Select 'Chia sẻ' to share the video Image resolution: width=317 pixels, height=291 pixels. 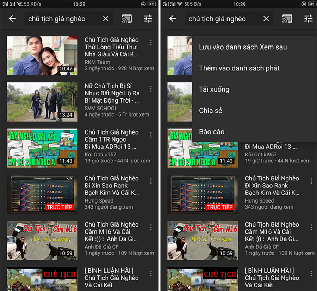(211, 110)
